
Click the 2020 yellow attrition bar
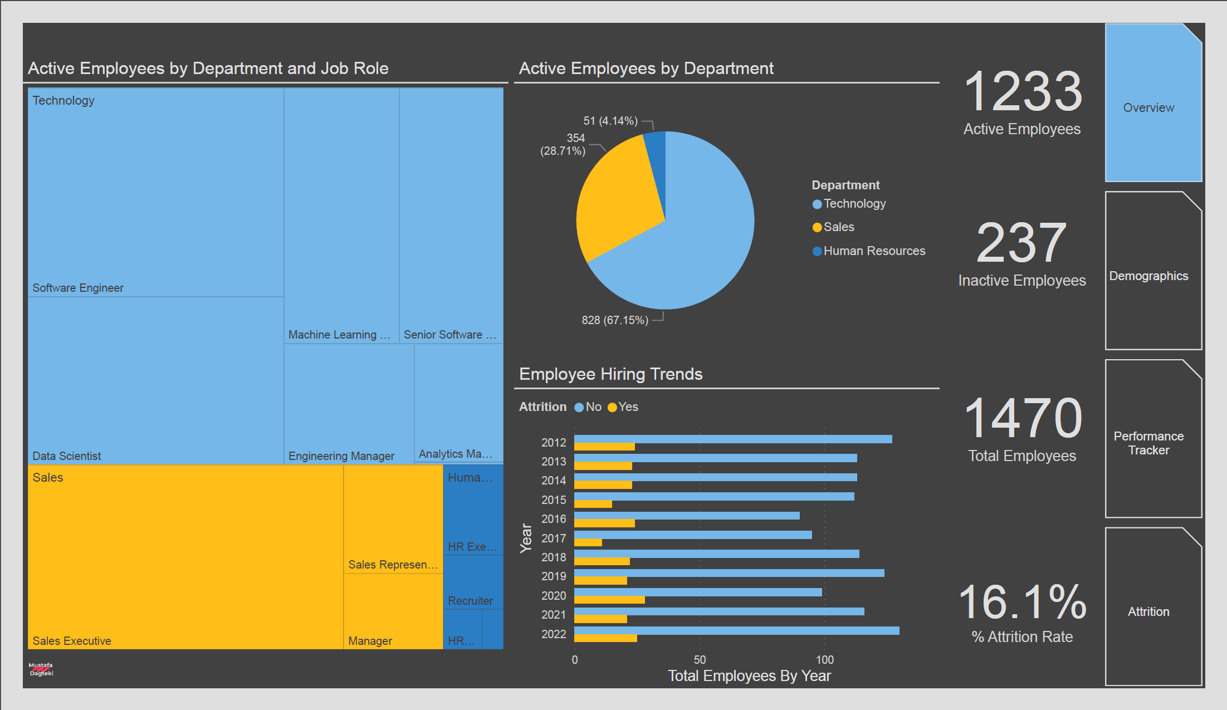pyautogui.click(x=609, y=600)
